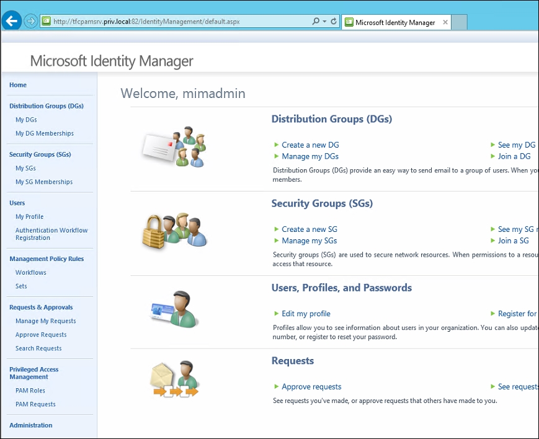The width and height of the screenshot is (539, 439).
Task: Open a new blank browser tab
Action: tap(459, 22)
